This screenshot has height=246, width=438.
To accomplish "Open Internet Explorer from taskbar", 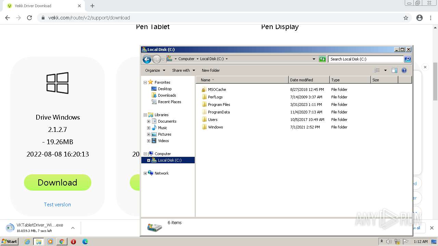I will (x=27, y=242).
